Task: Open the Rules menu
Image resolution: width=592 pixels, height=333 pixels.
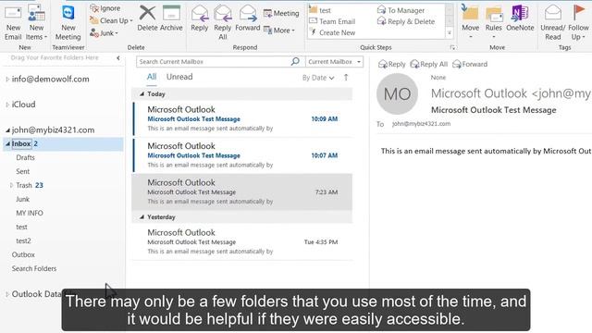Action: click(x=493, y=22)
